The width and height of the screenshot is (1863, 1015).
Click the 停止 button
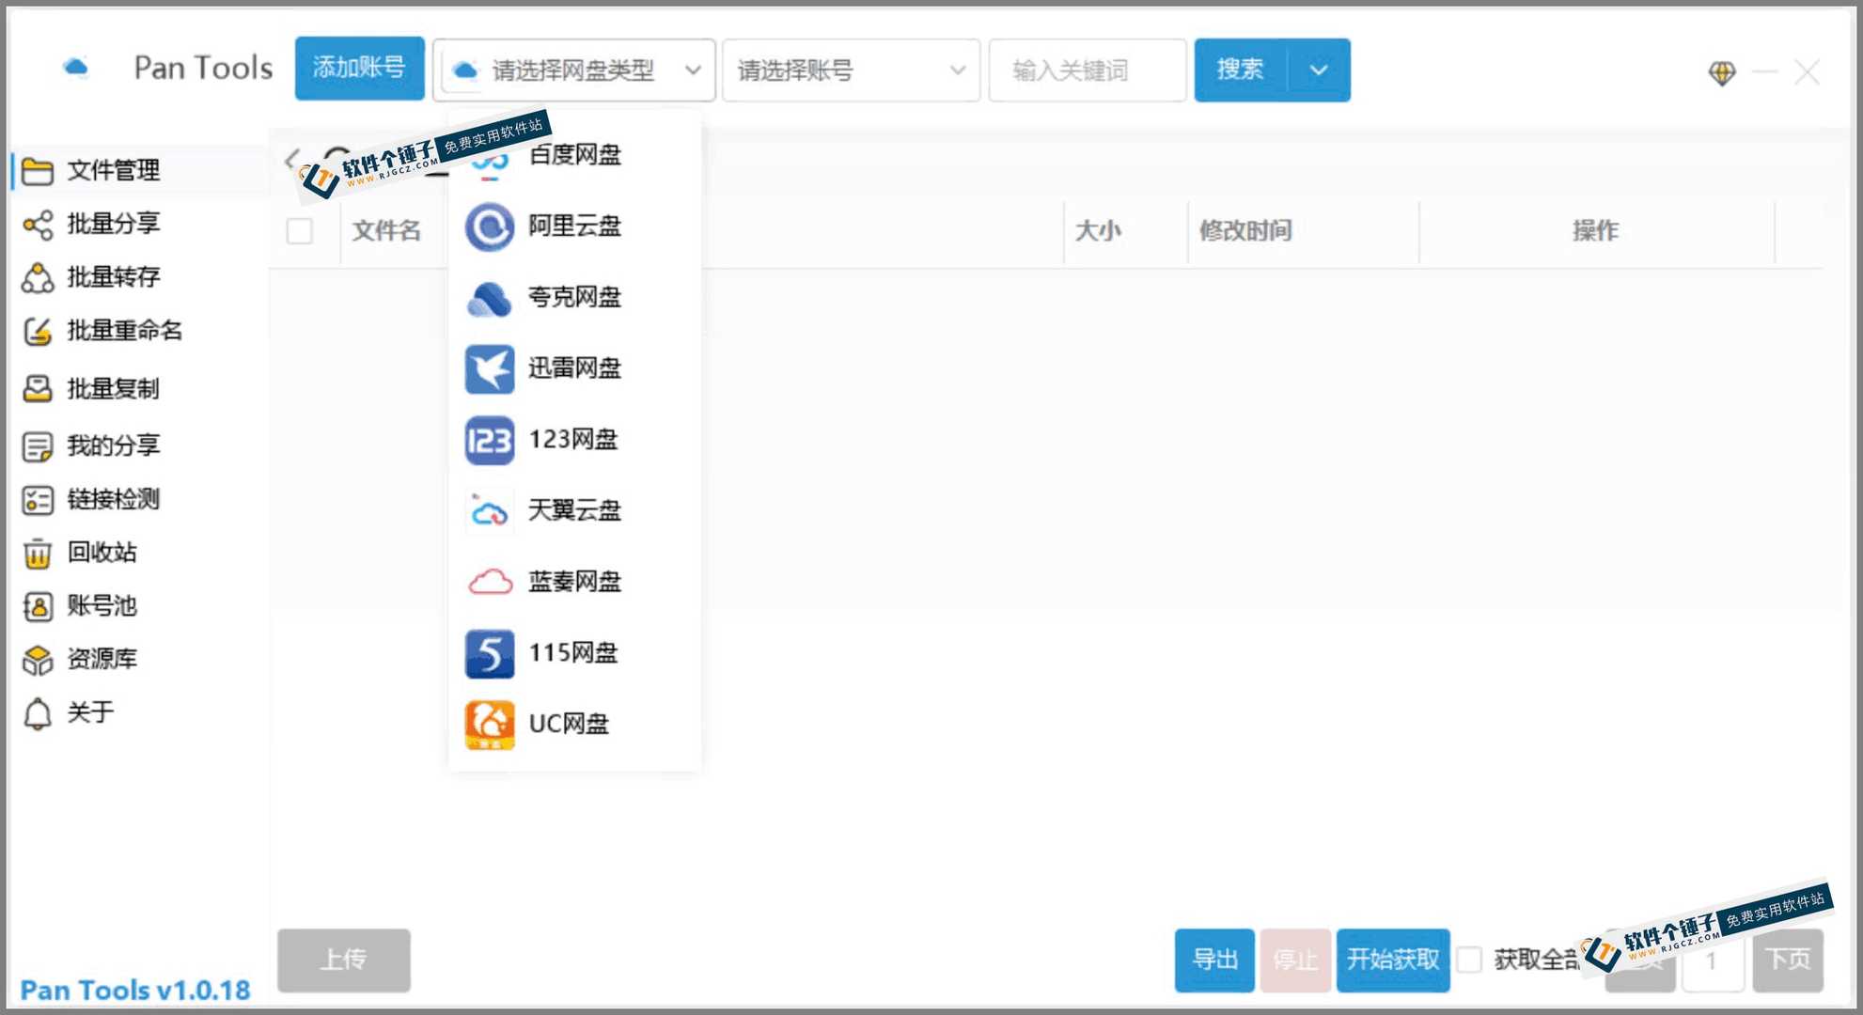[1295, 960]
